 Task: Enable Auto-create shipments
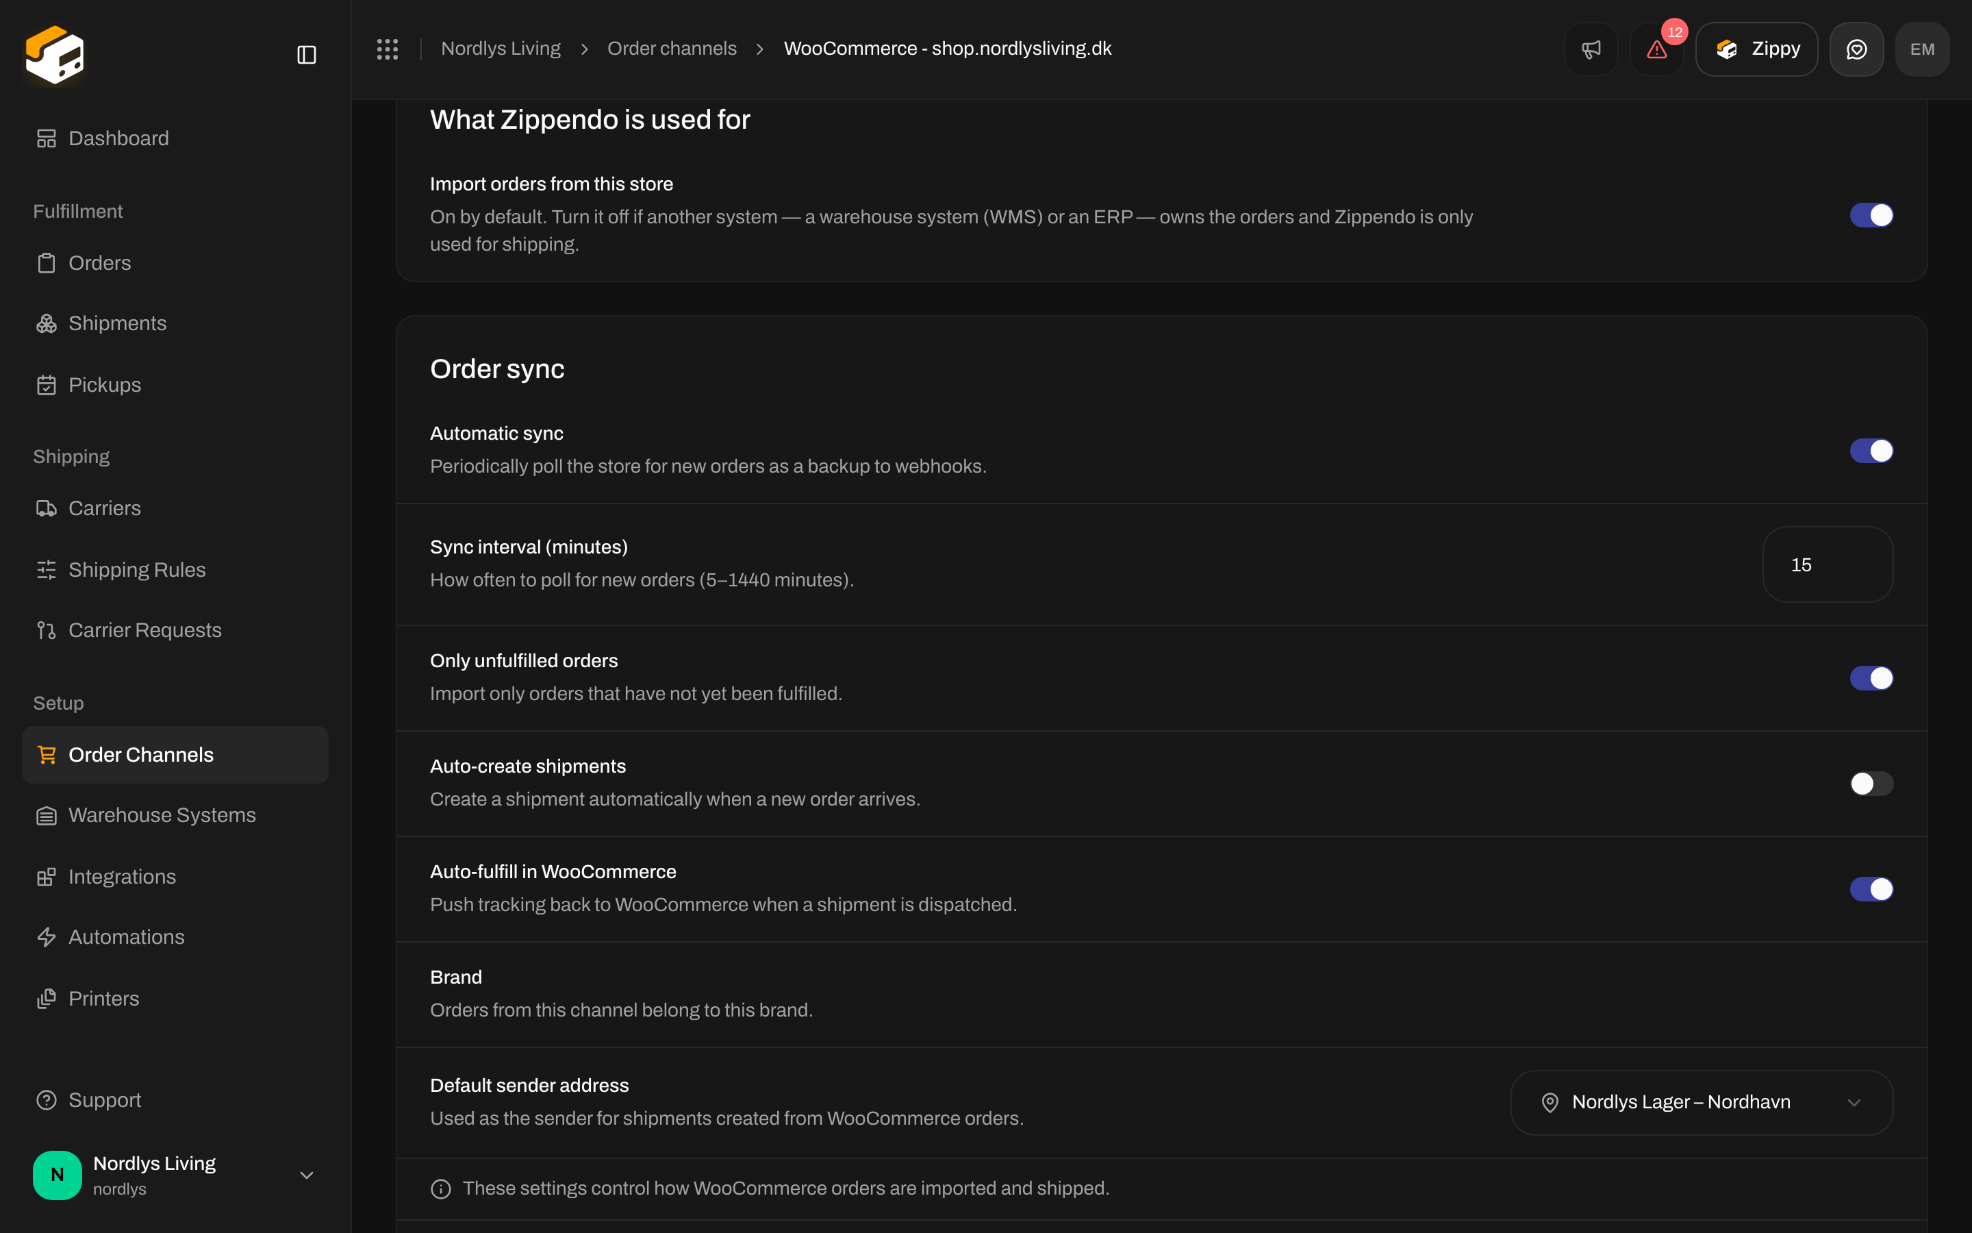(x=1871, y=784)
